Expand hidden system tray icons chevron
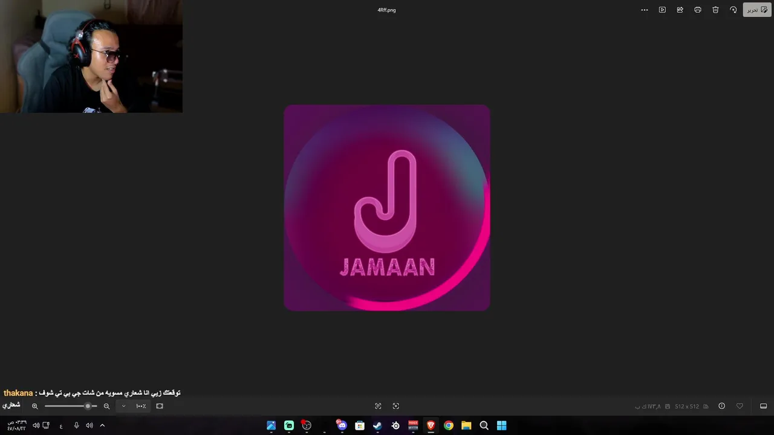Viewport: 774px width, 435px height. coord(102,425)
